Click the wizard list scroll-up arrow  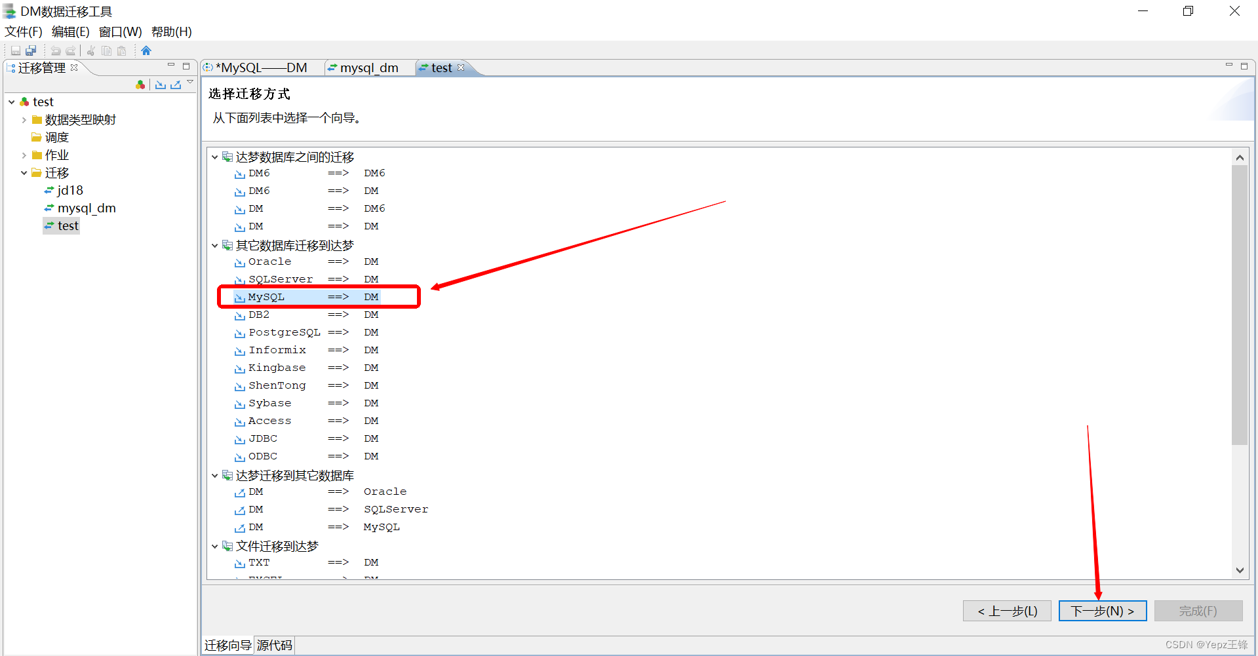pyautogui.click(x=1240, y=157)
